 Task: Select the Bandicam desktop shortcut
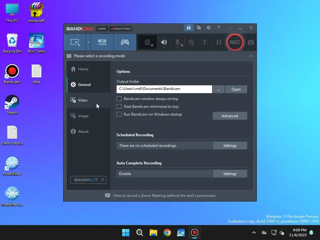[12, 74]
